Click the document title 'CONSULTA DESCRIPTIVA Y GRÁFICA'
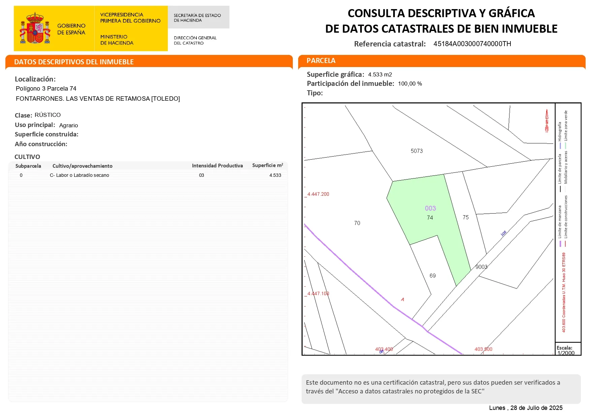The width and height of the screenshot is (592, 418). coord(441,13)
